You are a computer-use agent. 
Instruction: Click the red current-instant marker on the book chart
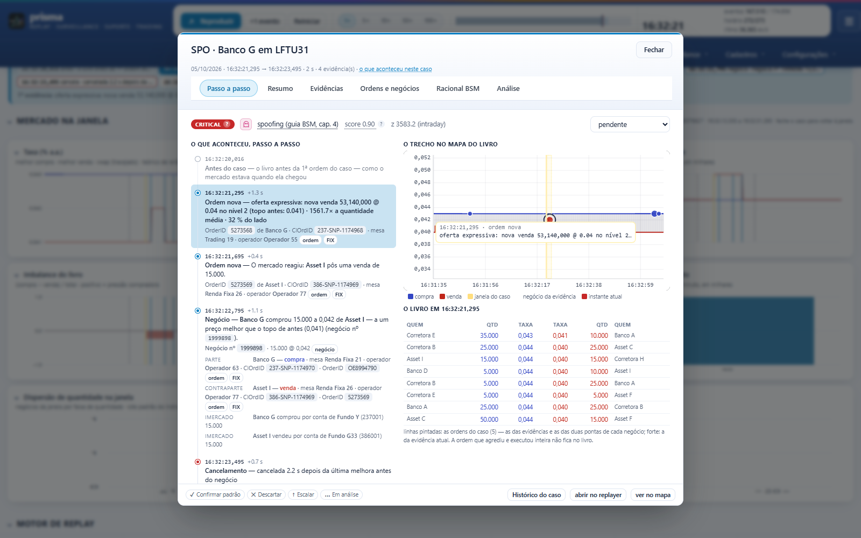(549, 219)
